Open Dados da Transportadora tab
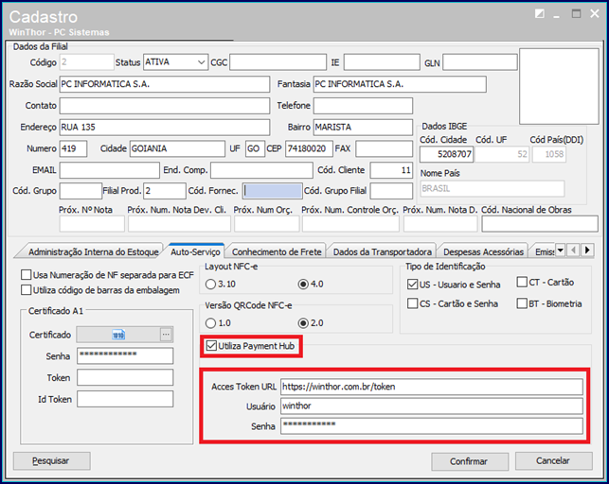This screenshot has width=609, height=484. [383, 251]
